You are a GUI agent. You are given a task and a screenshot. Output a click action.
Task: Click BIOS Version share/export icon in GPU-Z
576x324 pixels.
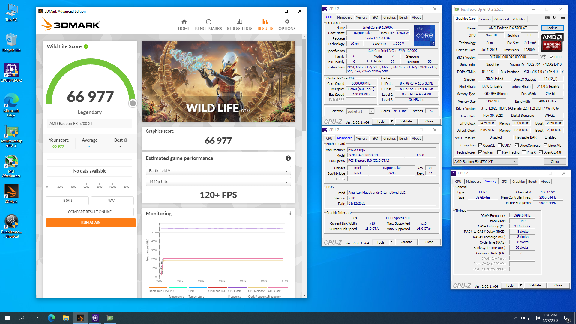[543, 57]
